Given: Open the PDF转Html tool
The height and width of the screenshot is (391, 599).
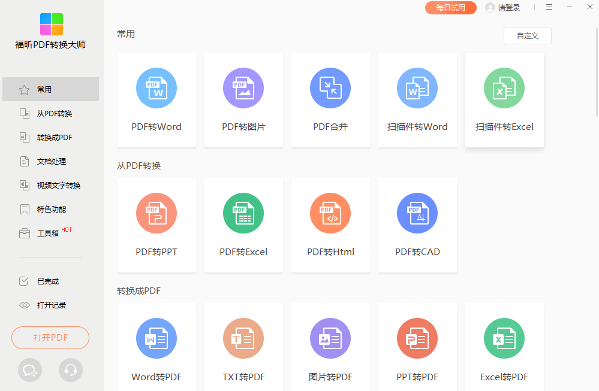Looking at the screenshot, I should 330,213.
